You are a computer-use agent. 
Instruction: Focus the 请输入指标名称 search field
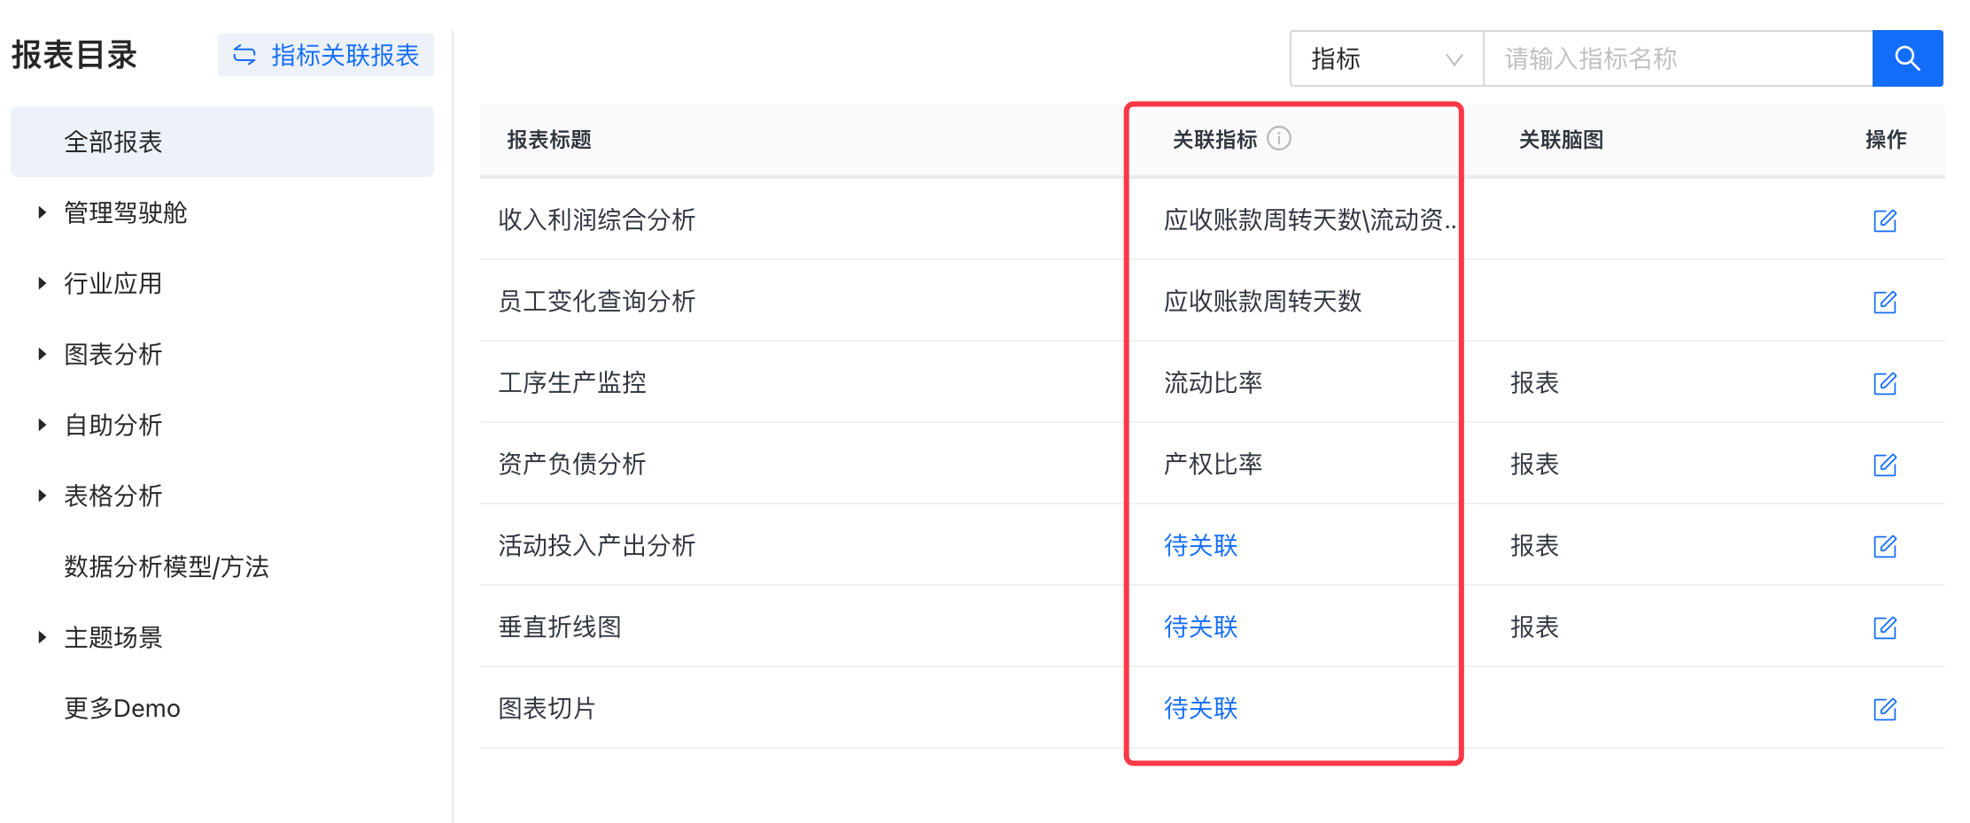pos(1677,58)
